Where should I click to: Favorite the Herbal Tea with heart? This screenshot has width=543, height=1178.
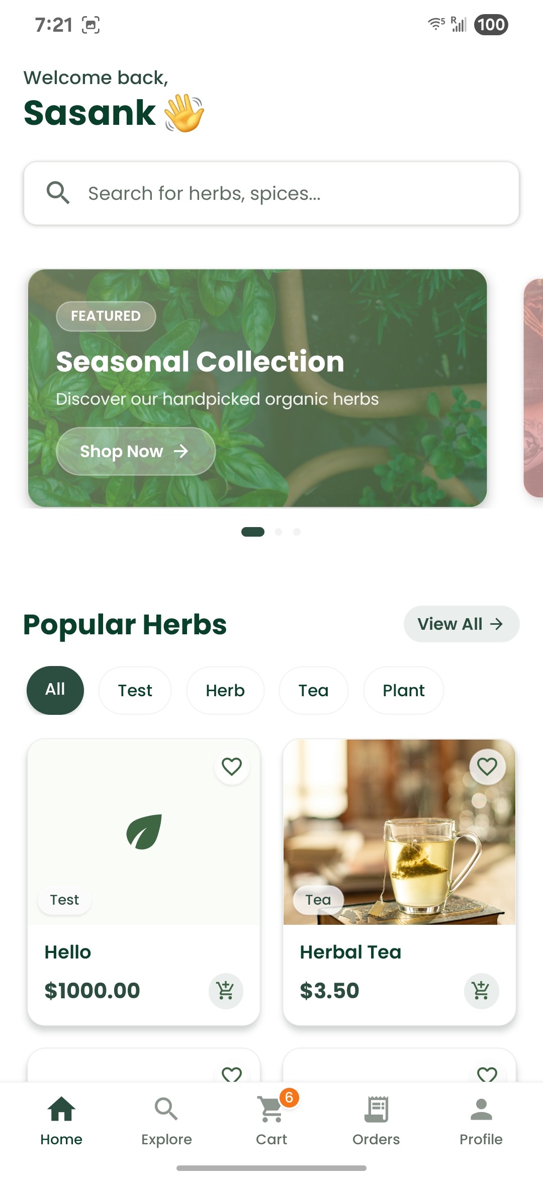[x=487, y=767]
